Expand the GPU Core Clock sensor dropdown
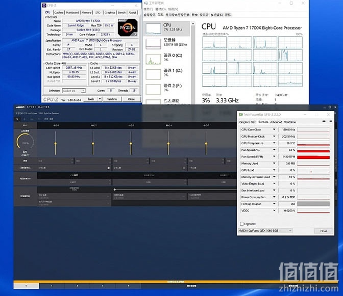This screenshot has height=296, width=343. 274,130
